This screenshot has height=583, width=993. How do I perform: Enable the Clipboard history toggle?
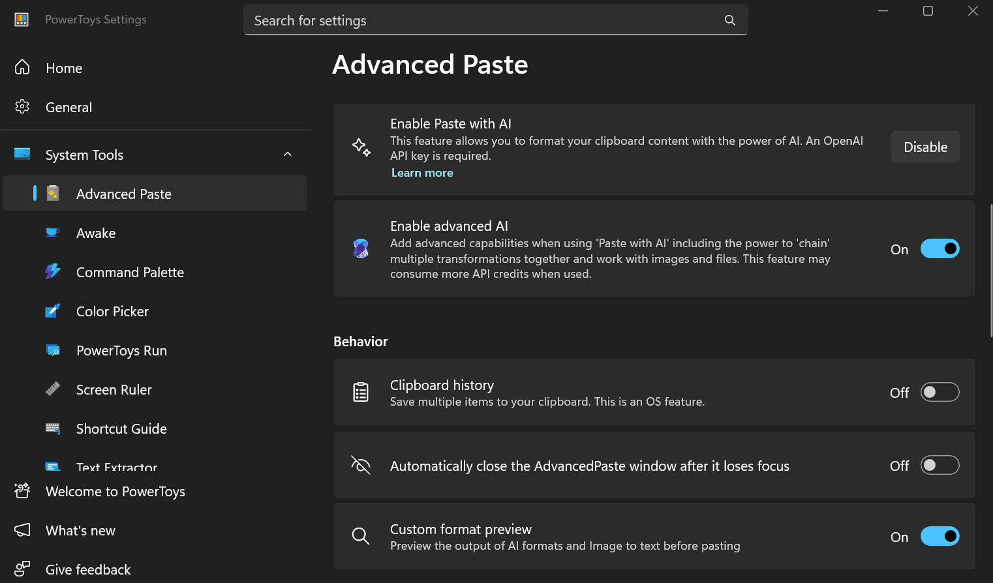pyautogui.click(x=940, y=392)
